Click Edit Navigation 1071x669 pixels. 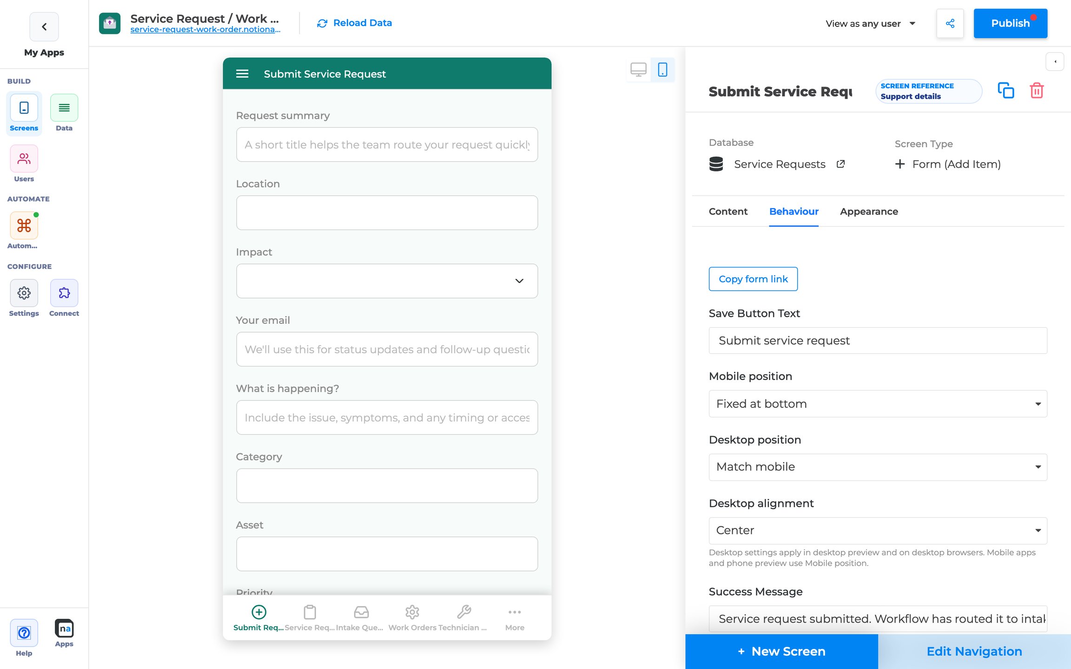974,651
